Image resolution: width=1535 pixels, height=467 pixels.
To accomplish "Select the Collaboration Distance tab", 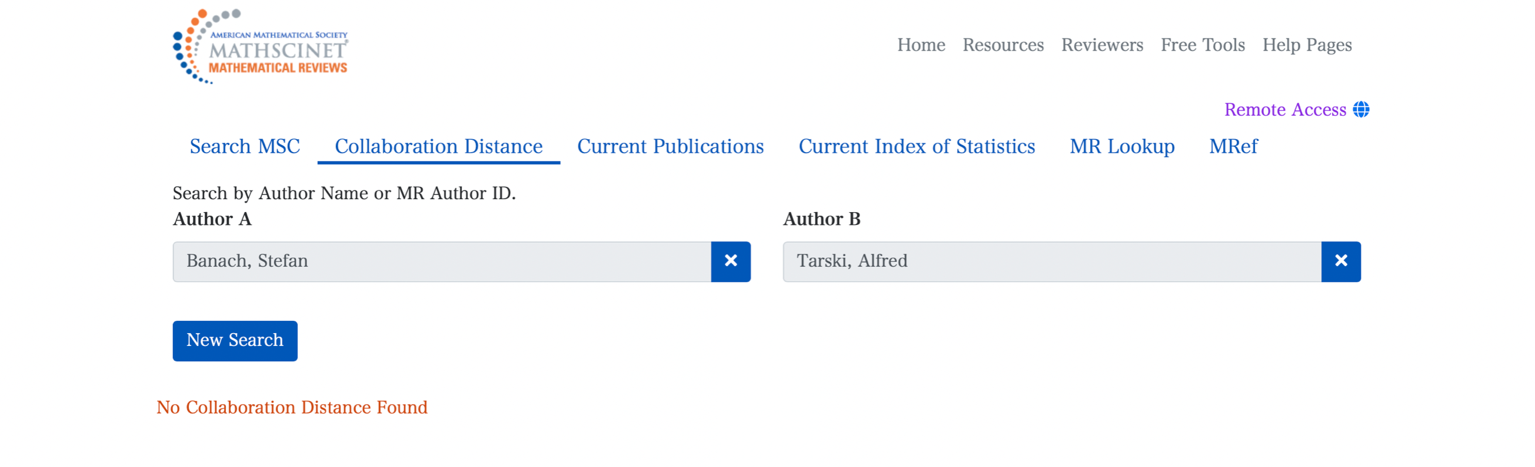I will point(438,146).
